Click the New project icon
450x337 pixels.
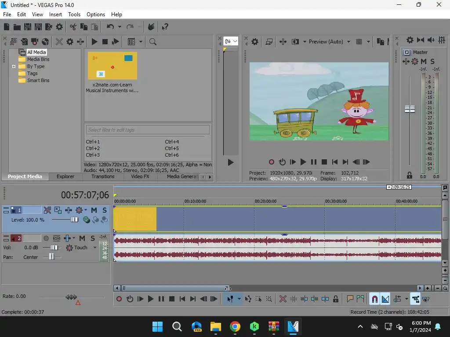click(7, 27)
